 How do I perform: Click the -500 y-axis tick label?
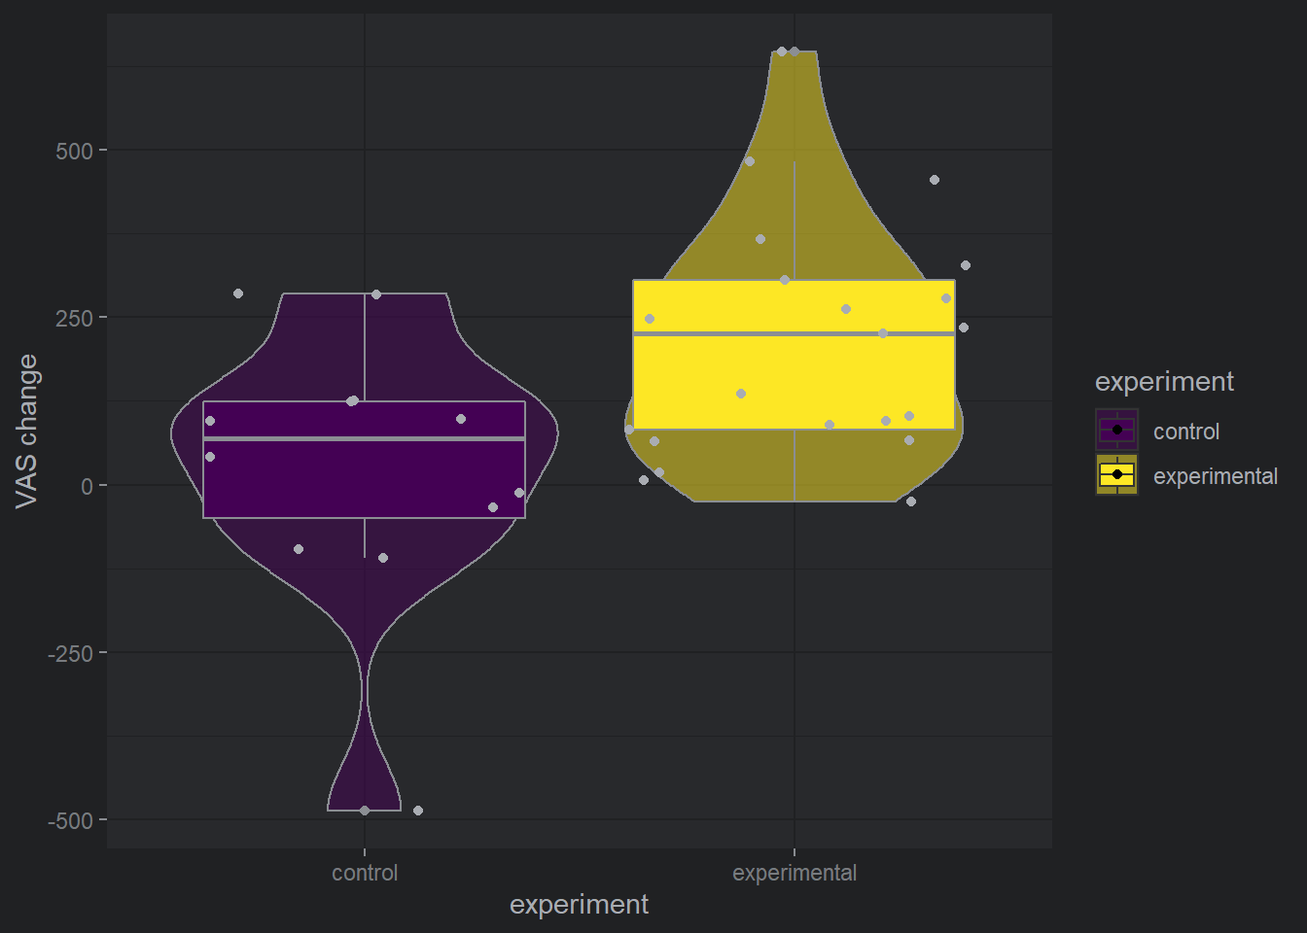coord(71,820)
